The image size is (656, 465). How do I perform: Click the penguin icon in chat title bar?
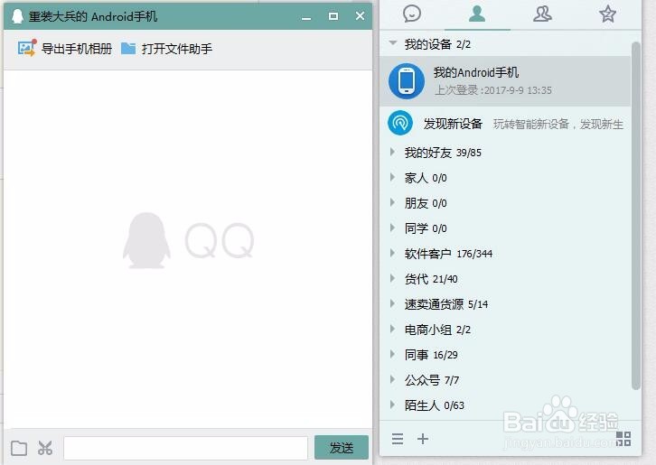coord(17,16)
